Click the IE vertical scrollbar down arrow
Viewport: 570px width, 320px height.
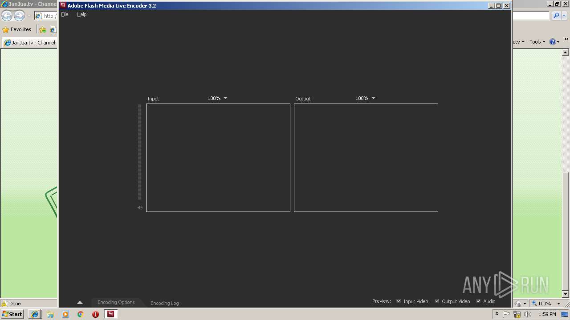coord(566,294)
